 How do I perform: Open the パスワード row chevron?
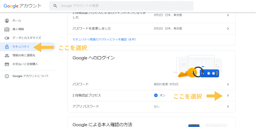tap(228, 84)
